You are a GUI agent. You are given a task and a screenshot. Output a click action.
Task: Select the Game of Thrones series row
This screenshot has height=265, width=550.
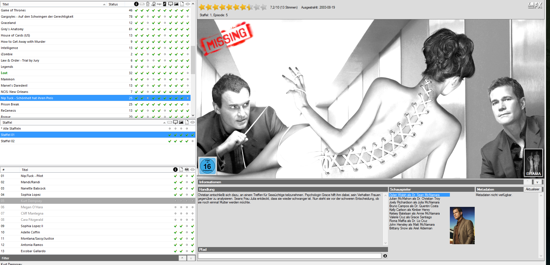coord(95,10)
